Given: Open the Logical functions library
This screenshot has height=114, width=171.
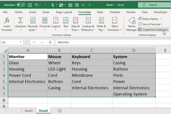Looking at the screenshot, I should point(56,24).
